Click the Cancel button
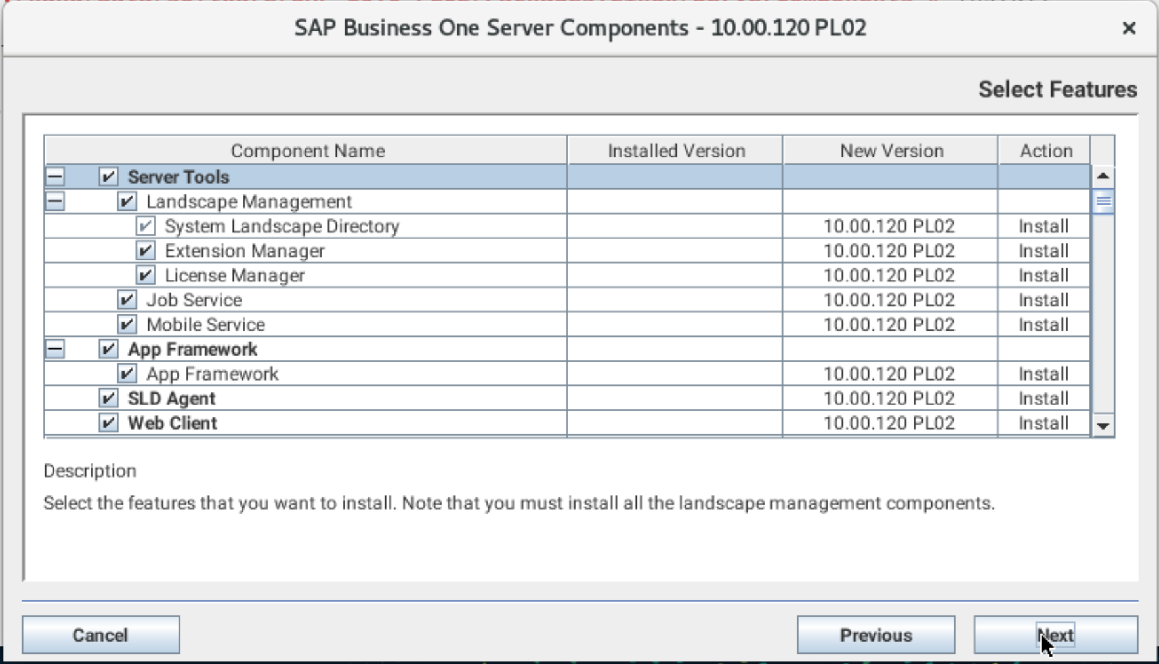The height and width of the screenshot is (664, 1159). click(x=101, y=634)
